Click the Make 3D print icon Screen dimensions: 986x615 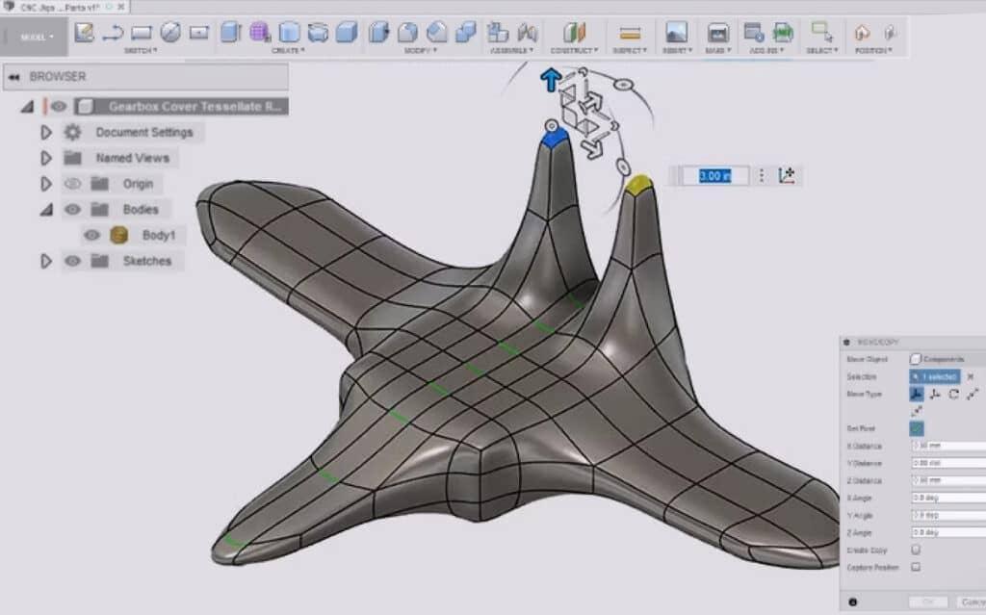pyautogui.click(x=717, y=33)
